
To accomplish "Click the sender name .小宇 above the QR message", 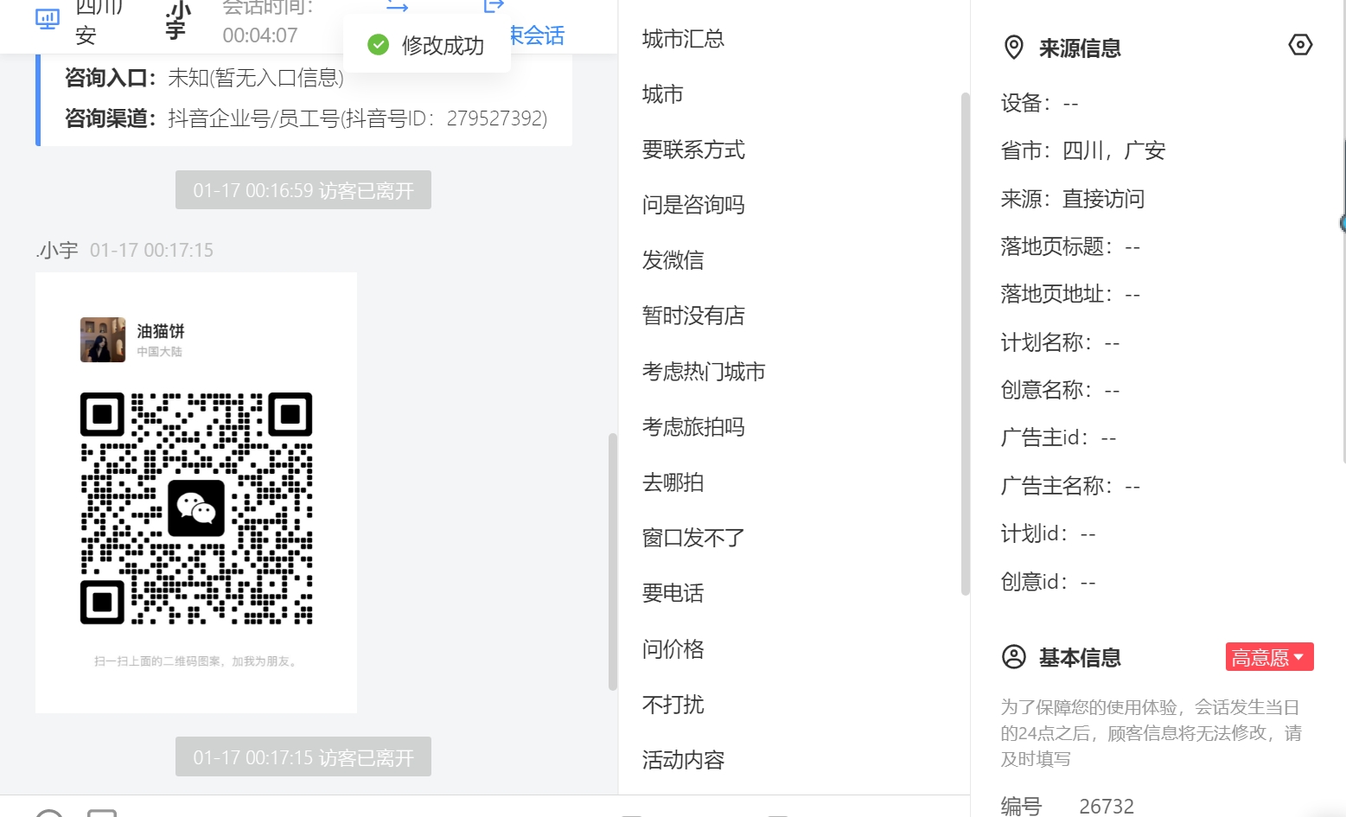I will 57,251.
